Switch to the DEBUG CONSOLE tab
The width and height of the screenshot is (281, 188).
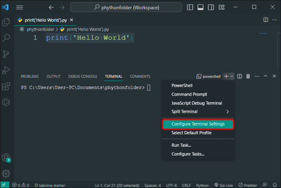pos(83,77)
